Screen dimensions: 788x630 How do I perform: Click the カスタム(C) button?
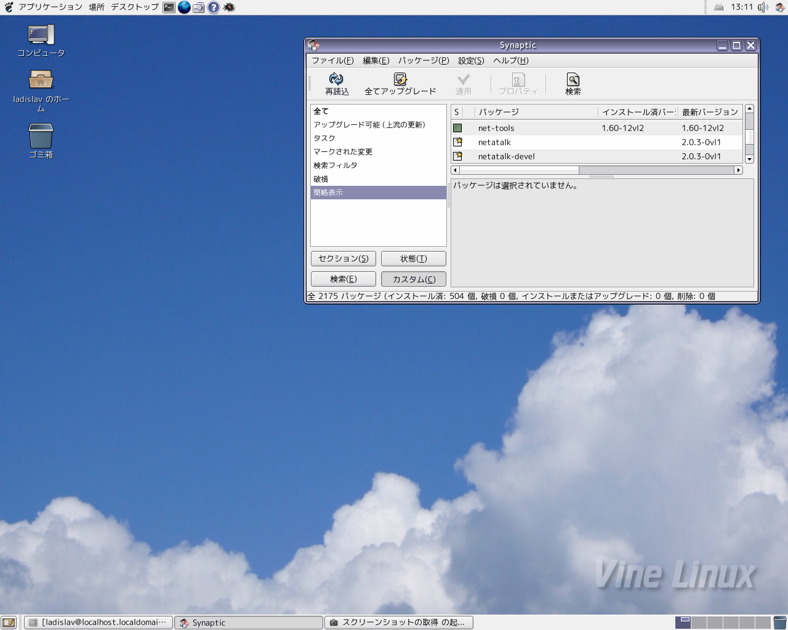pyautogui.click(x=414, y=279)
